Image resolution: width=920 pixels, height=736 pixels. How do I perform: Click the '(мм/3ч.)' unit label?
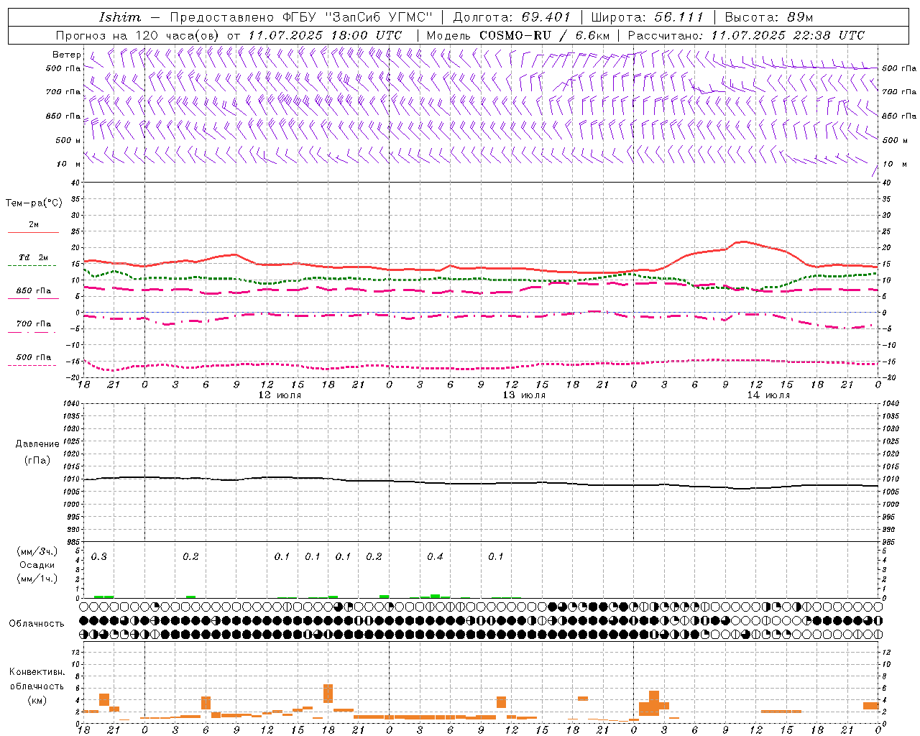[x=37, y=551]
